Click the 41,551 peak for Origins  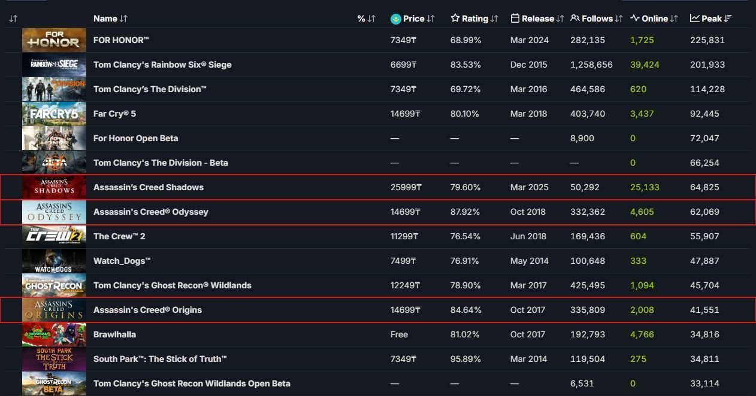point(705,310)
